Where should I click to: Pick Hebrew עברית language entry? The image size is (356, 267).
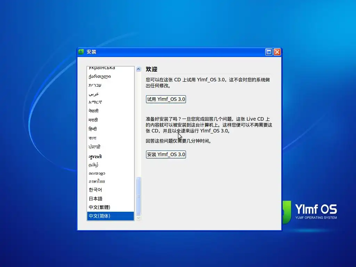point(110,85)
